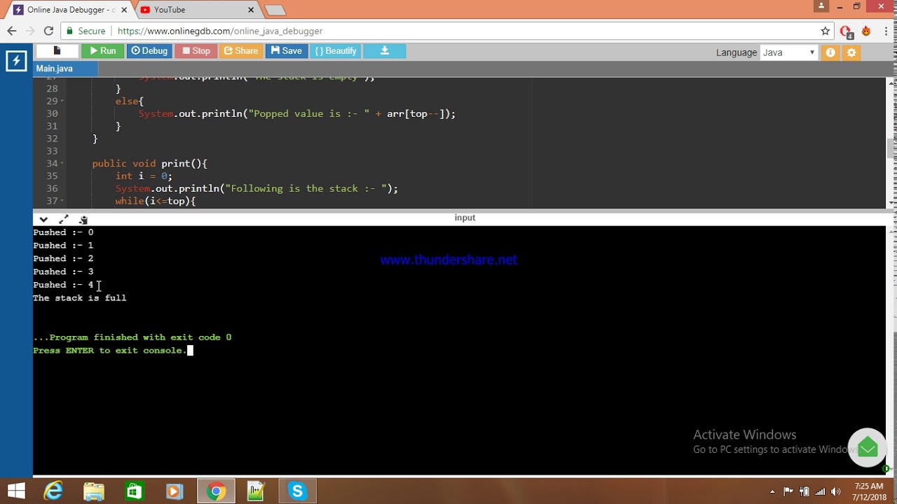The width and height of the screenshot is (897, 504).
Task: Click 'The stack is full' console output
Action: 79,297
